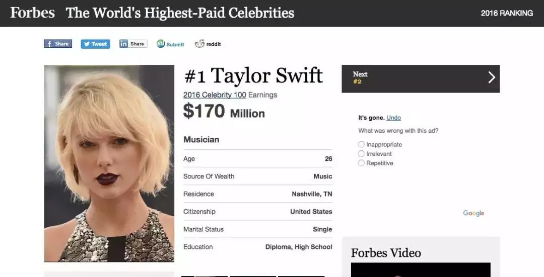
Task: Select Irrelevant ad feedback option
Action: (x=361, y=154)
